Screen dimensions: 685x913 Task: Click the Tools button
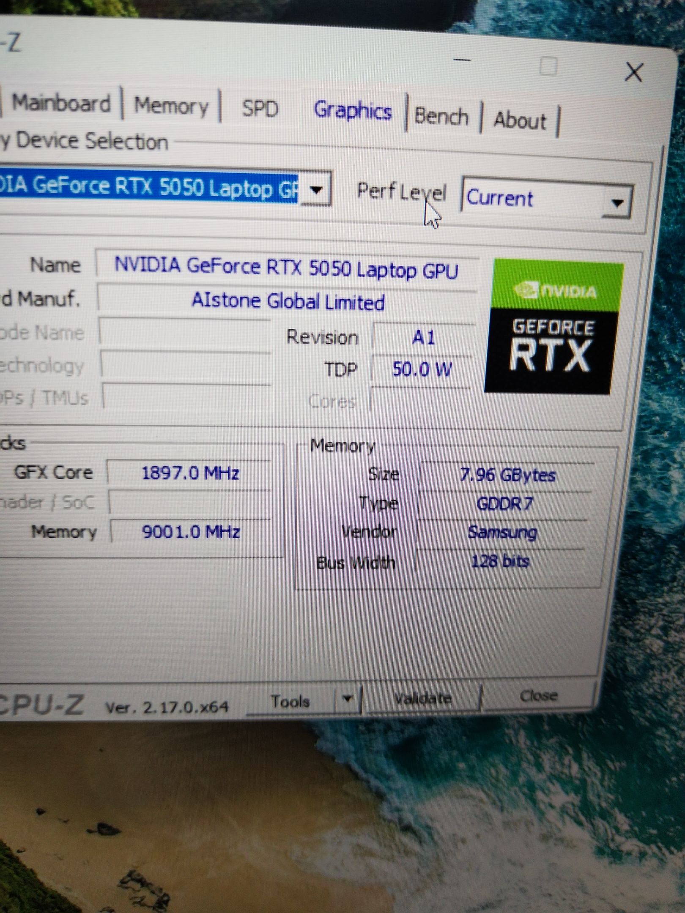pyautogui.click(x=290, y=702)
